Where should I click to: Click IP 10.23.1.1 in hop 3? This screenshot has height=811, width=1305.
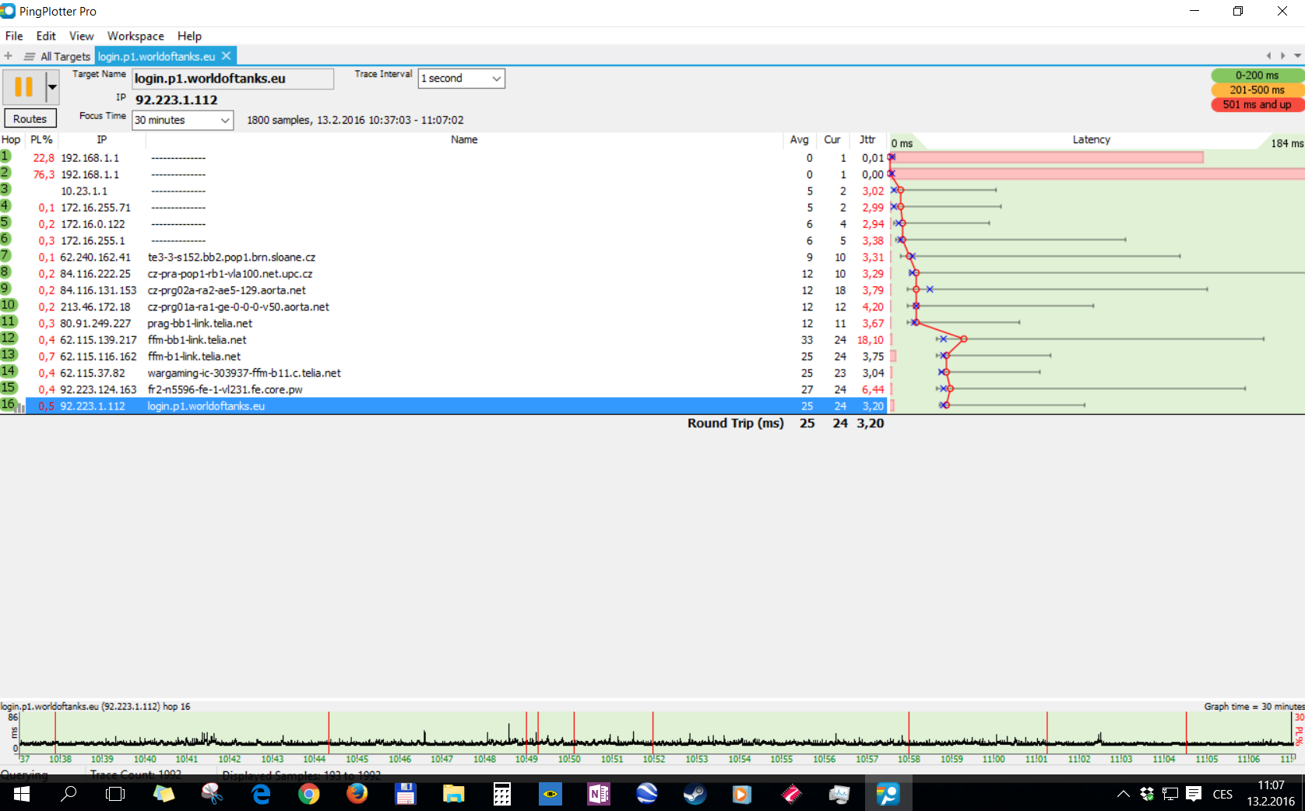84,191
